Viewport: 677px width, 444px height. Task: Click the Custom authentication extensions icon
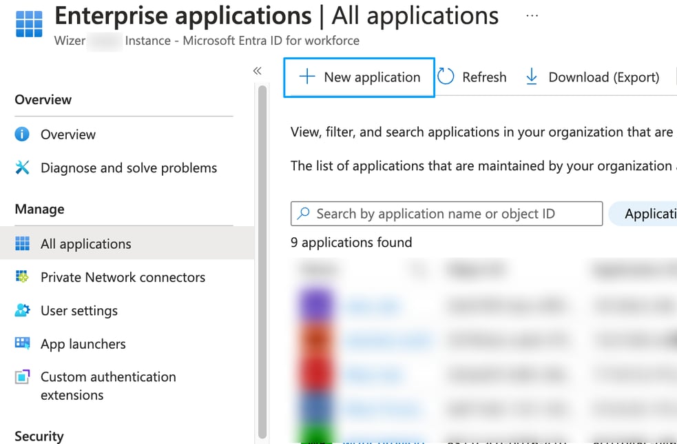coord(21,377)
